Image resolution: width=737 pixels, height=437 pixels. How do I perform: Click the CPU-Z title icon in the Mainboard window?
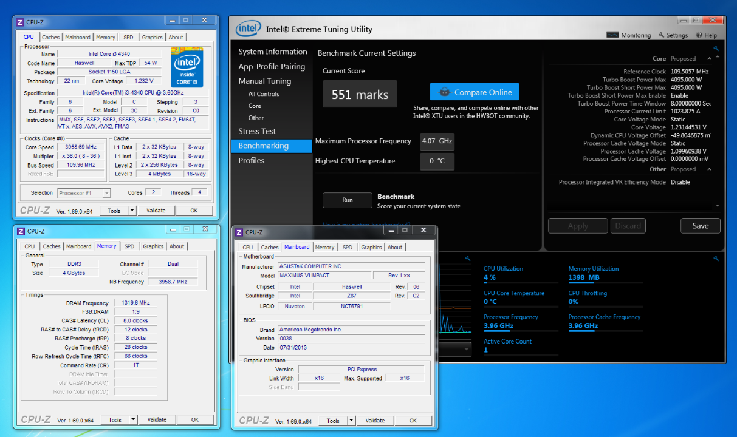[x=238, y=232]
